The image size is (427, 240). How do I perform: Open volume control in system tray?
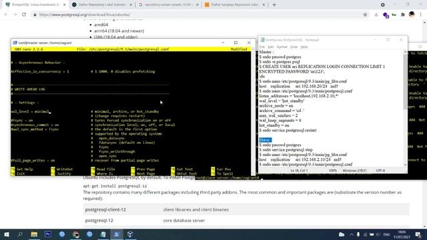click(x=378, y=235)
